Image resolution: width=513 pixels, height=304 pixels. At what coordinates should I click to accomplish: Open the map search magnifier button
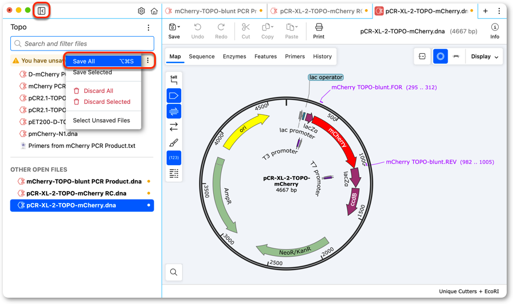[x=174, y=272]
